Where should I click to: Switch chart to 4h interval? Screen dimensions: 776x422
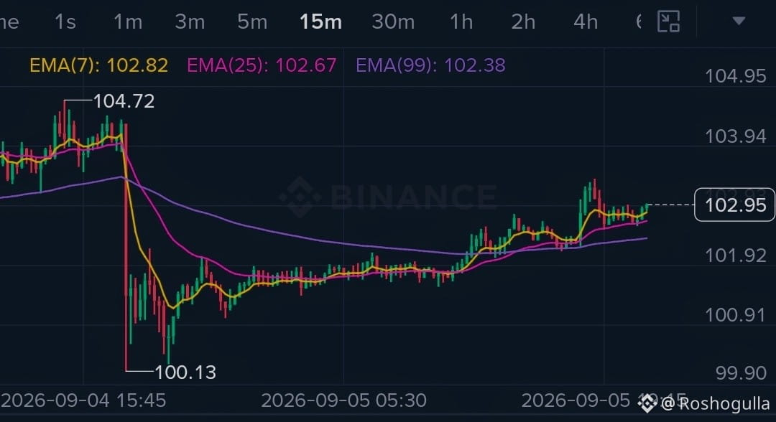pyautogui.click(x=586, y=22)
